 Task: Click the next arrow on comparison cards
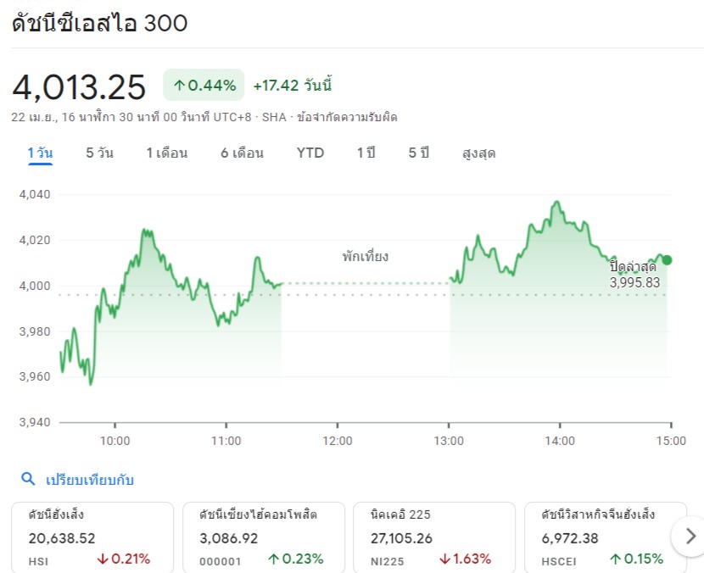[690, 536]
